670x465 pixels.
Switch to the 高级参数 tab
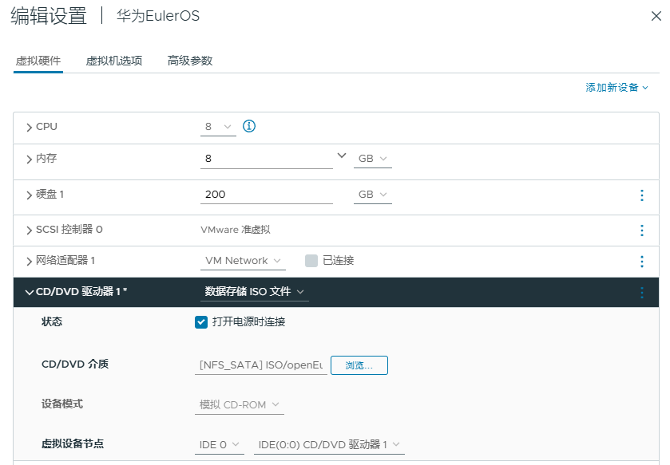point(190,61)
